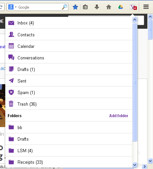Click the Sent paper plane icon
The height and width of the screenshot is (169, 153).
[x=11, y=81]
